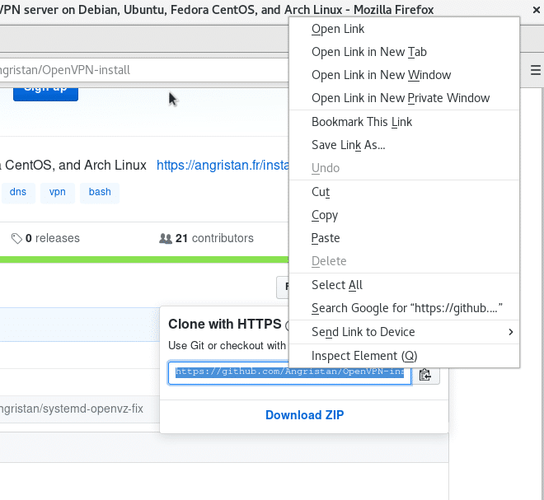Open Inspect Element (Q)
544x500 pixels.
(x=364, y=356)
